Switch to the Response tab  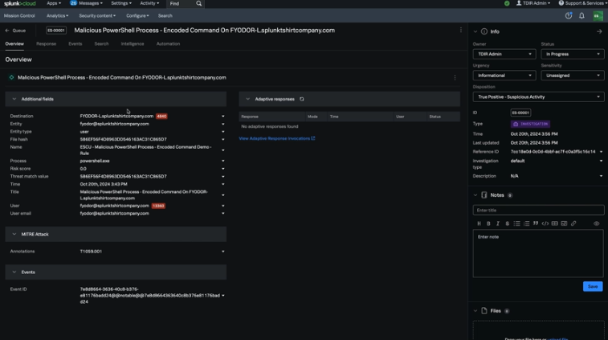[46, 44]
